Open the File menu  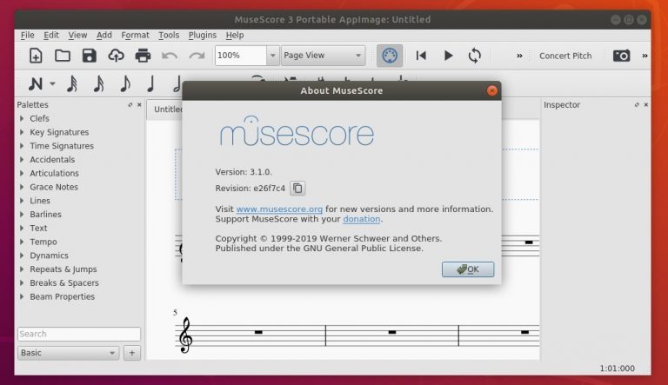pos(27,35)
